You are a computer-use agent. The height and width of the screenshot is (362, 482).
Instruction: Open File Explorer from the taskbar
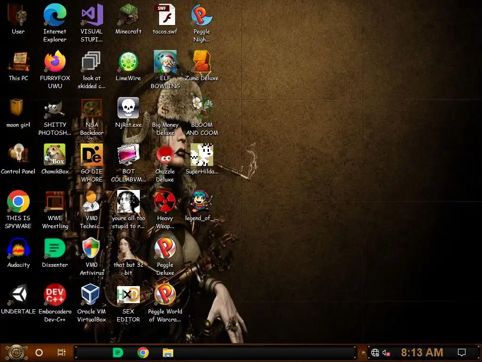pyautogui.click(x=168, y=353)
